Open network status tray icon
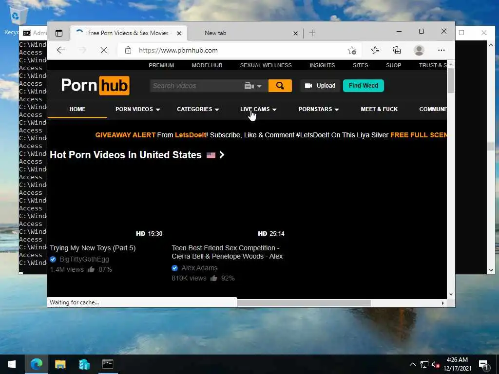Image resolution: width=499 pixels, height=374 pixels. (x=424, y=364)
